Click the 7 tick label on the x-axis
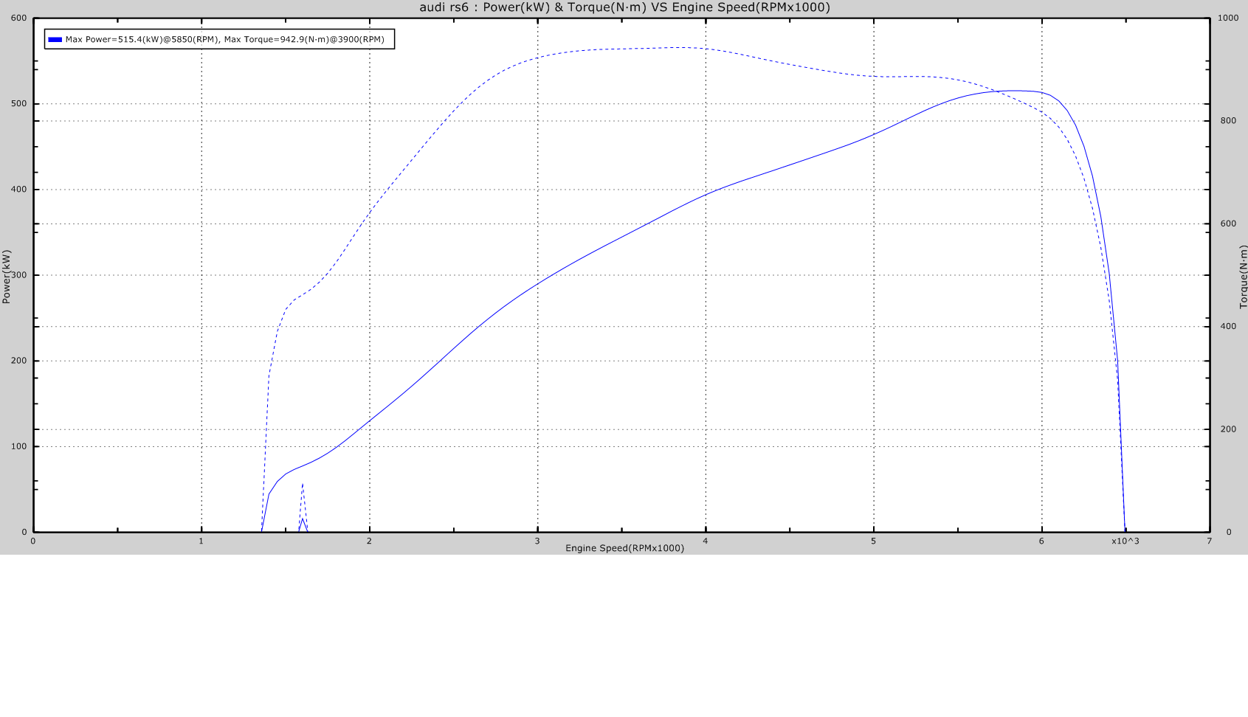1248x717 pixels. pyautogui.click(x=1209, y=541)
